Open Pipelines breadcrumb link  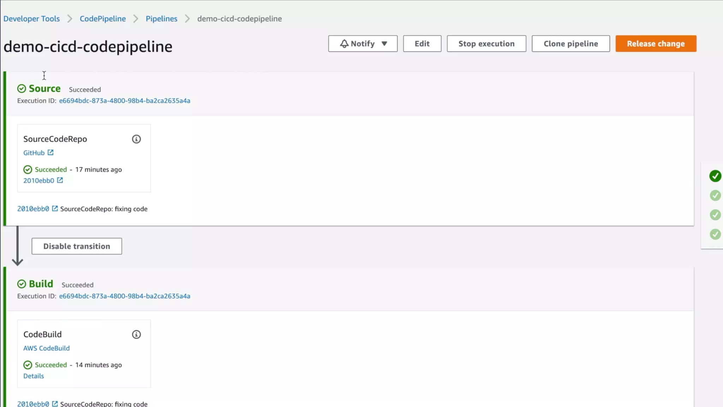(161, 18)
